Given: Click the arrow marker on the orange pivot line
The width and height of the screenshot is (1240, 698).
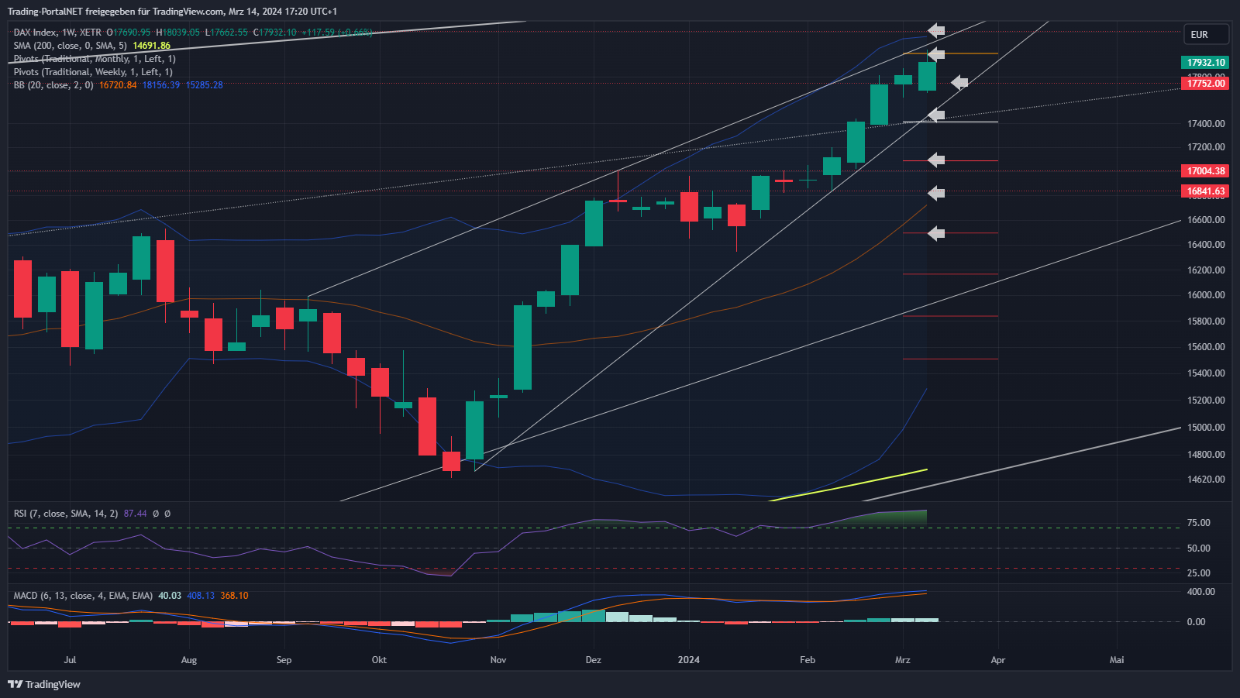Looking at the screenshot, I should click(936, 54).
